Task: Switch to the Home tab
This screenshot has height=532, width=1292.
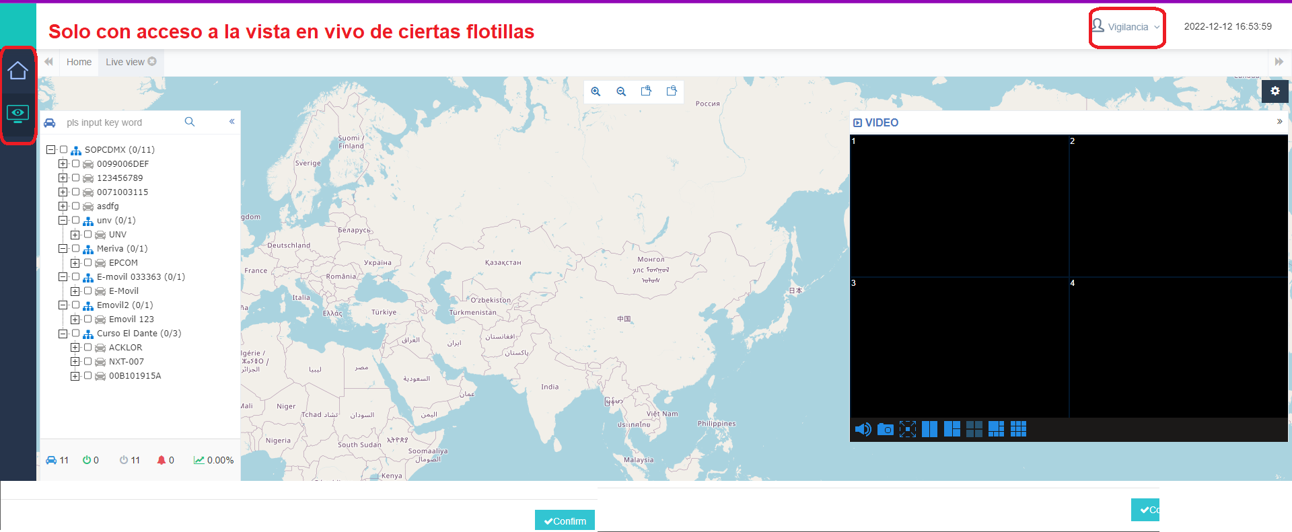Action: pos(79,62)
